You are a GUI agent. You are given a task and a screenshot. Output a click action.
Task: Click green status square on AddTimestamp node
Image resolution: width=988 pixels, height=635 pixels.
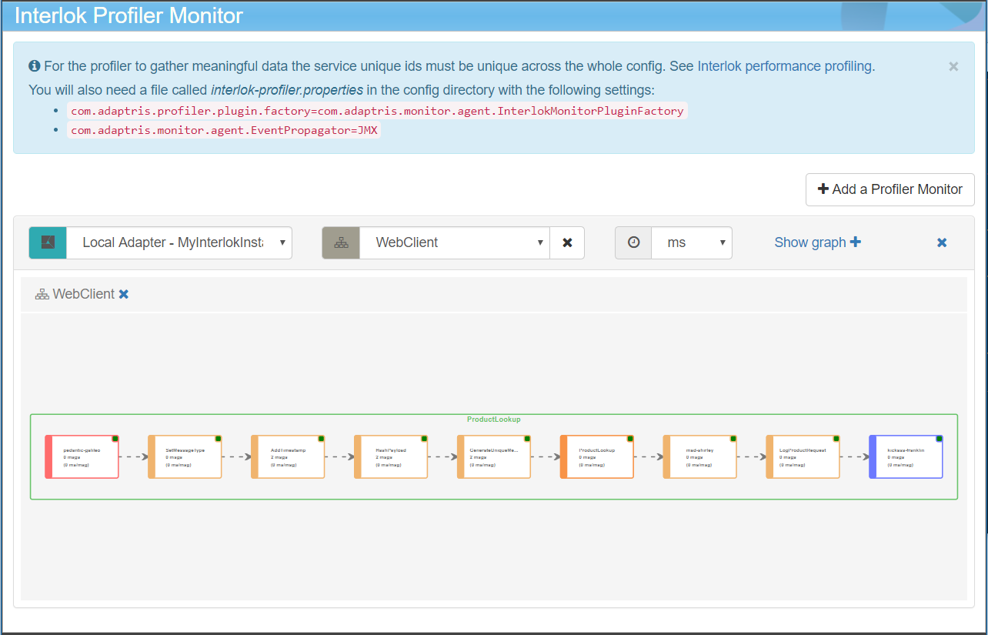[x=322, y=439]
